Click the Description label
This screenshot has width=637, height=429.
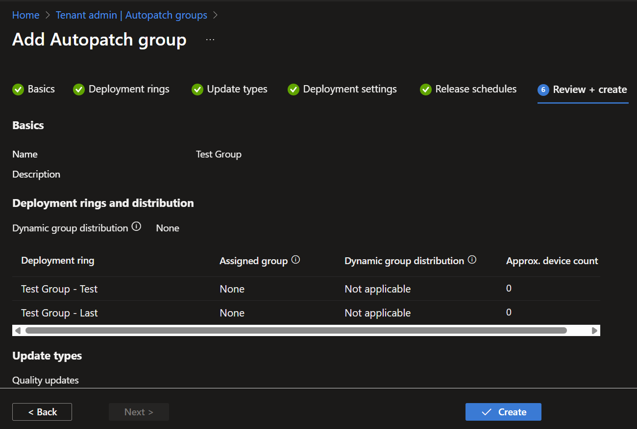[36, 174]
